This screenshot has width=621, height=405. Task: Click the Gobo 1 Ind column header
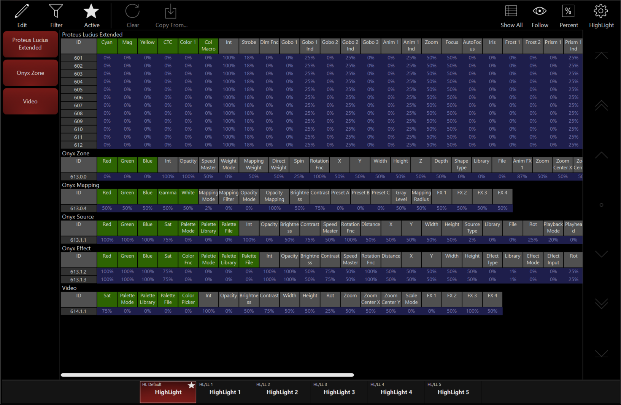310,46
